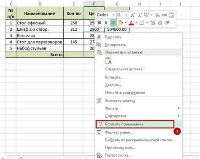Click the accounting number format icon
Screen dimensions: 200x159
[x=146, y=15]
